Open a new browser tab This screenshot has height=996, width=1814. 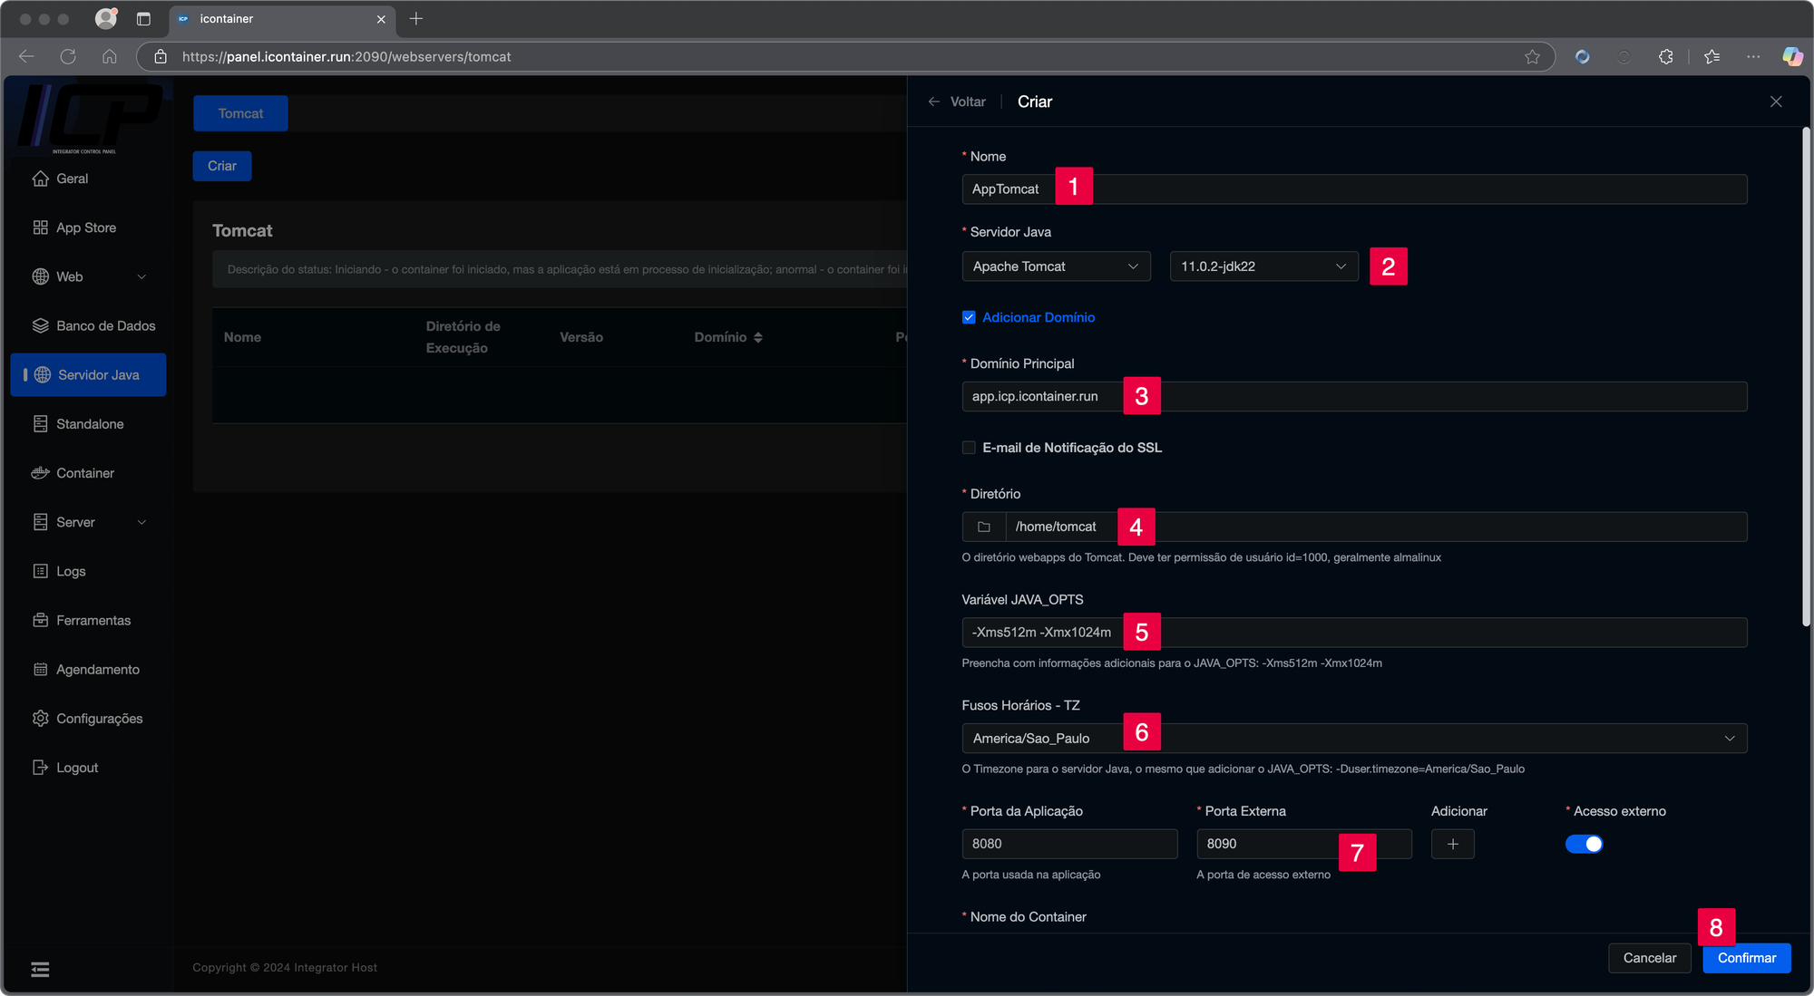point(416,18)
